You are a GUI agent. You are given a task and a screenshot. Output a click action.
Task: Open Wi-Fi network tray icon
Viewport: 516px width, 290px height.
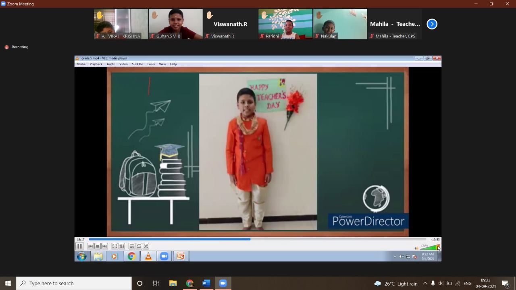coord(458,284)
